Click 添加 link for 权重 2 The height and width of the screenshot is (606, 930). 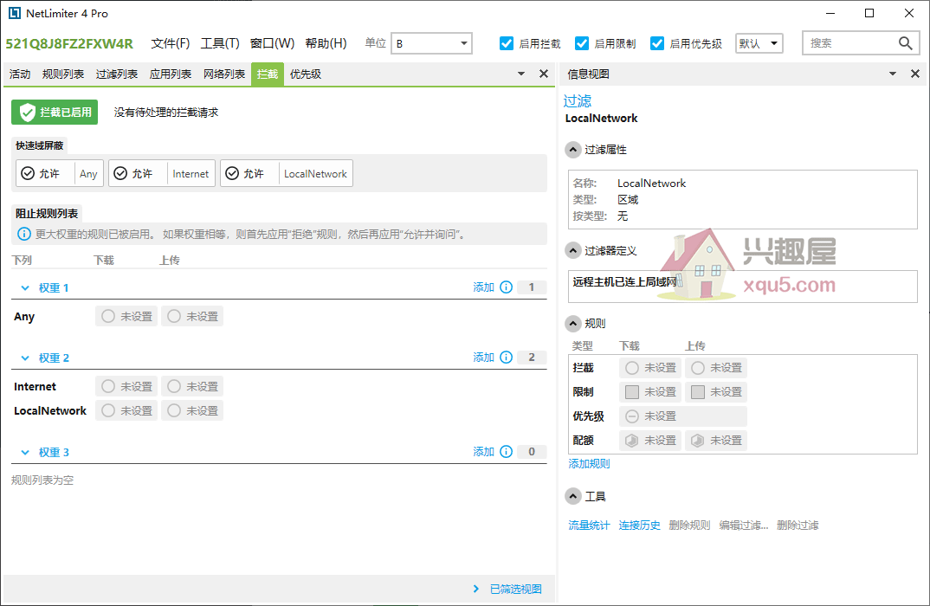point(483,358)
